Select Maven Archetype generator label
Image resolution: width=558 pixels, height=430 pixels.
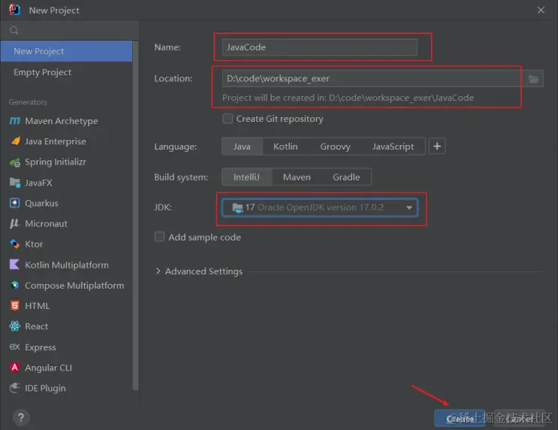[62, 121]
